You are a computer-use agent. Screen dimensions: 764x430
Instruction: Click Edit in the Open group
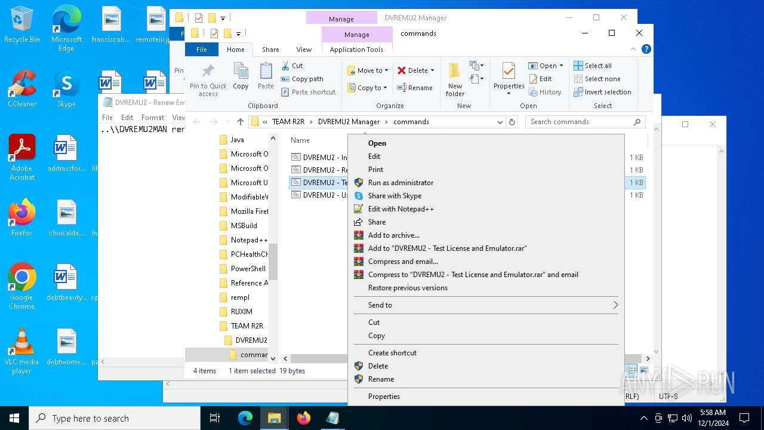(x=540, y=79)
